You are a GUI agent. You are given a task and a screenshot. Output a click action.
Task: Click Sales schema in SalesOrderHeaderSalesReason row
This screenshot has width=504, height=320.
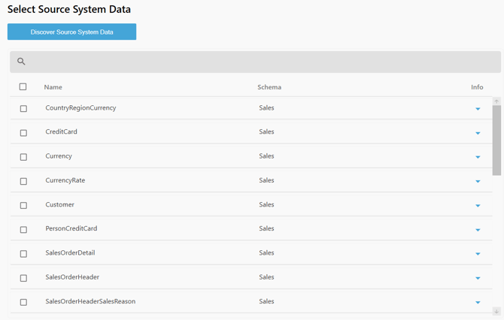click(x=266, y=301)
